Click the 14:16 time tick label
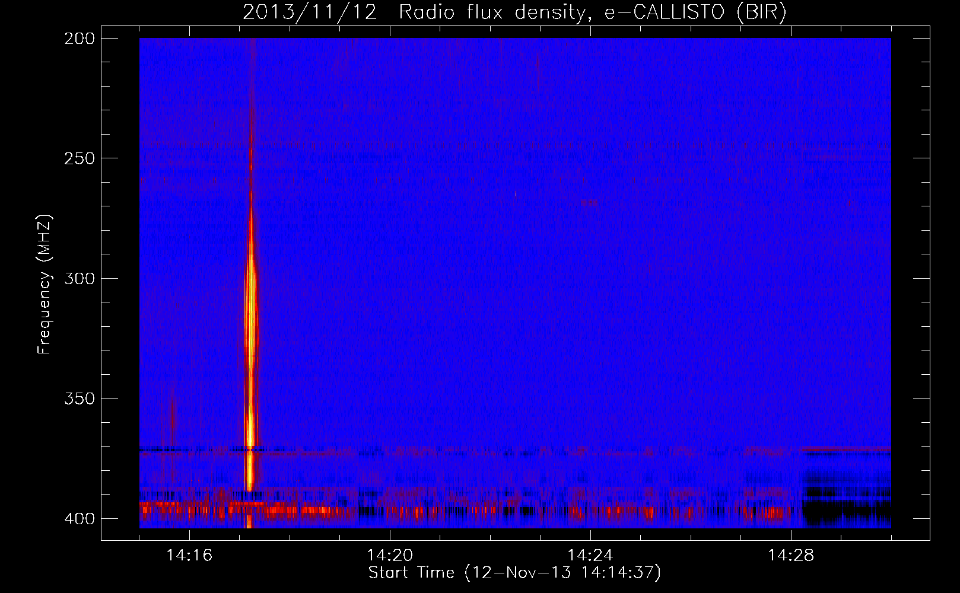This screenshot has width=960, height=593. click(x=189, y=555)
